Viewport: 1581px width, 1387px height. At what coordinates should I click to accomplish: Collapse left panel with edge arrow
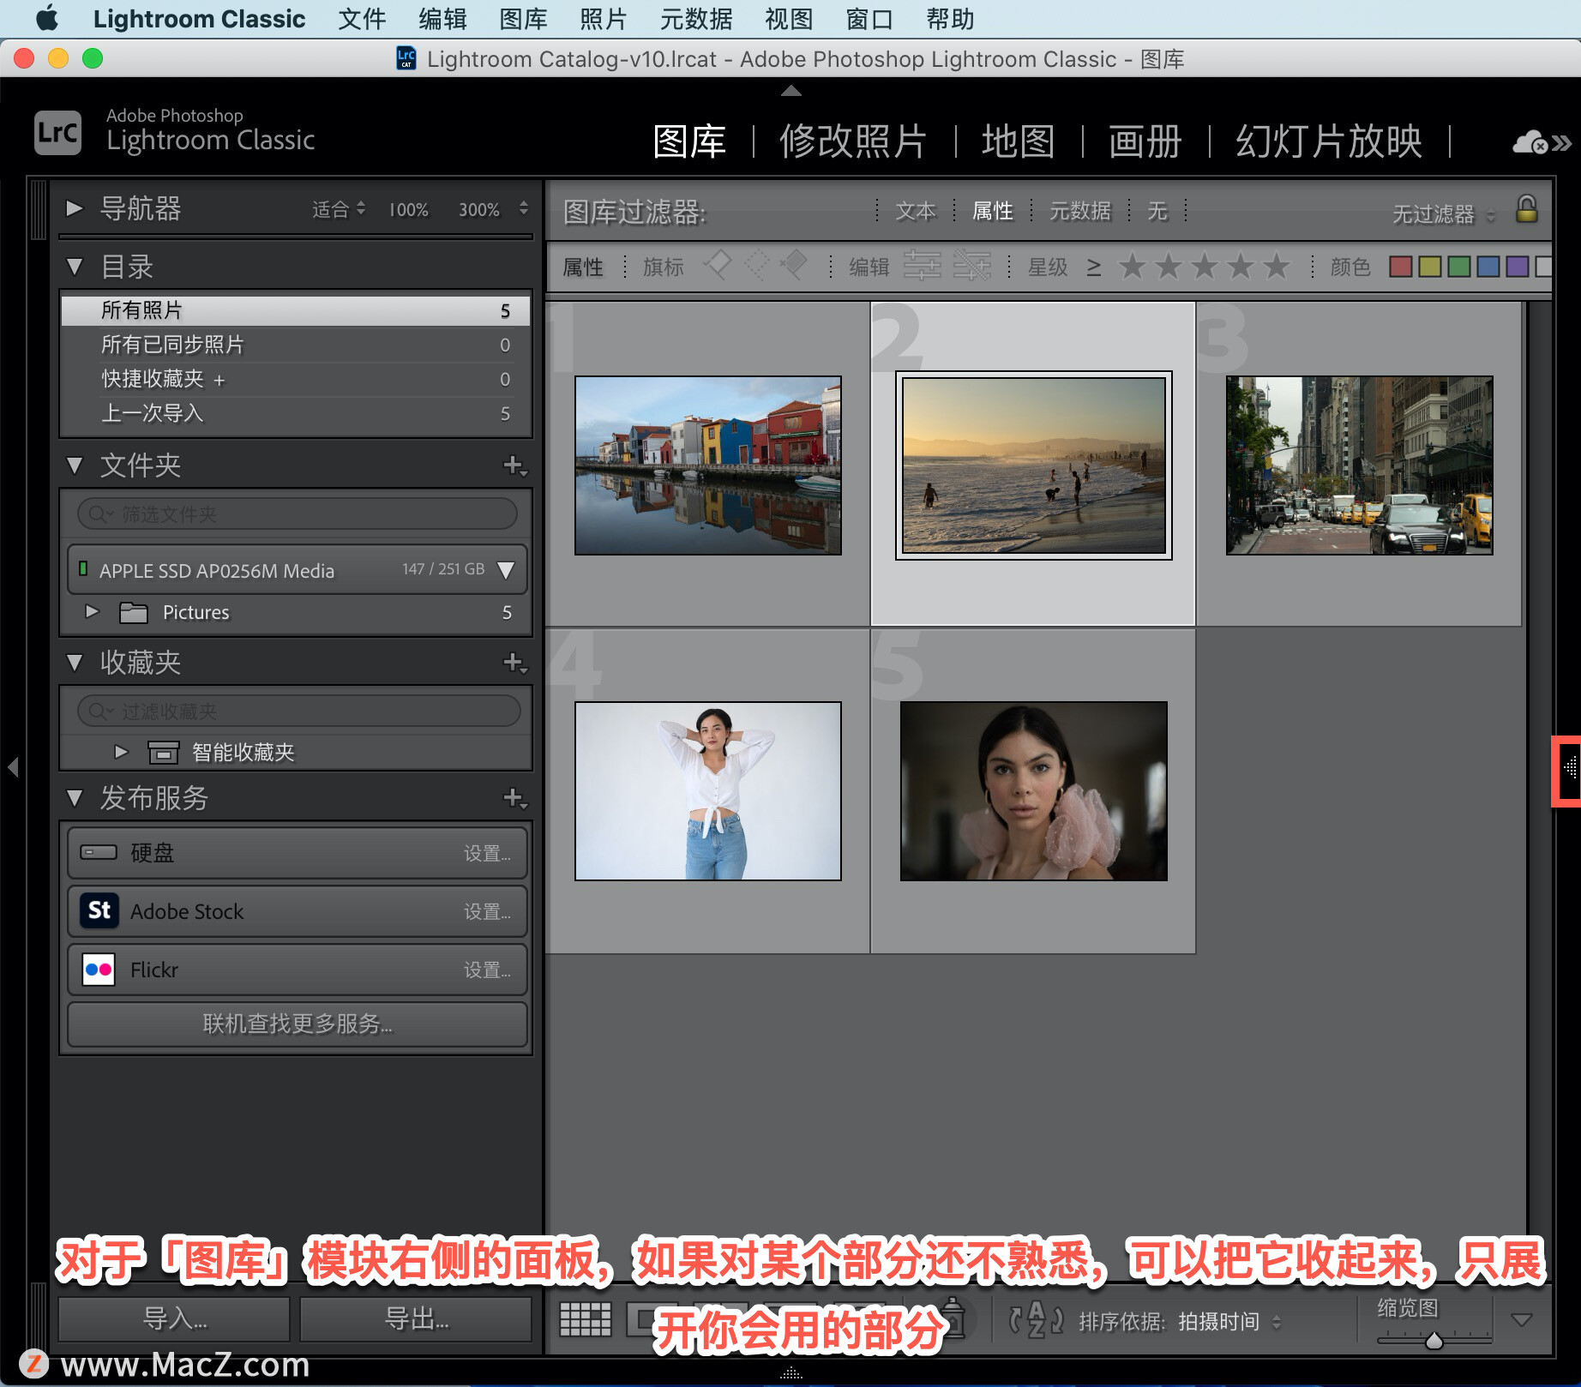[13, 766]
